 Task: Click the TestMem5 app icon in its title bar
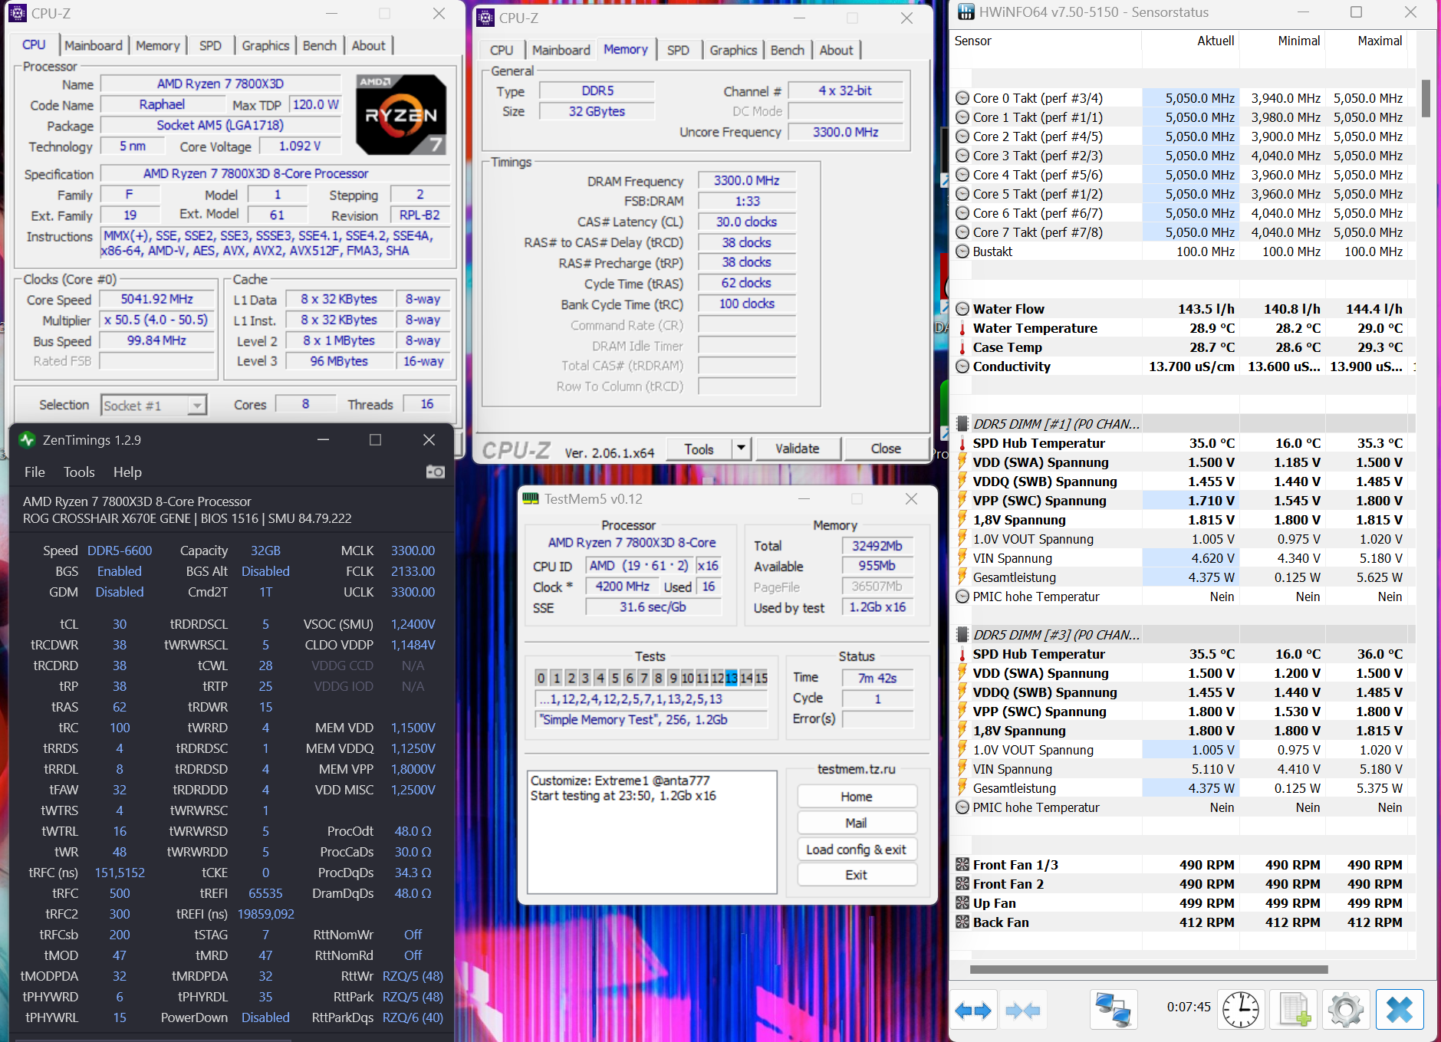point(531,498)
